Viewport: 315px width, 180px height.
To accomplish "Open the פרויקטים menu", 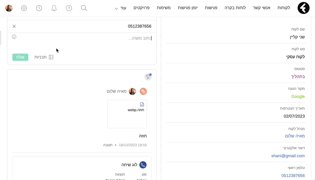I will point(141,8).
